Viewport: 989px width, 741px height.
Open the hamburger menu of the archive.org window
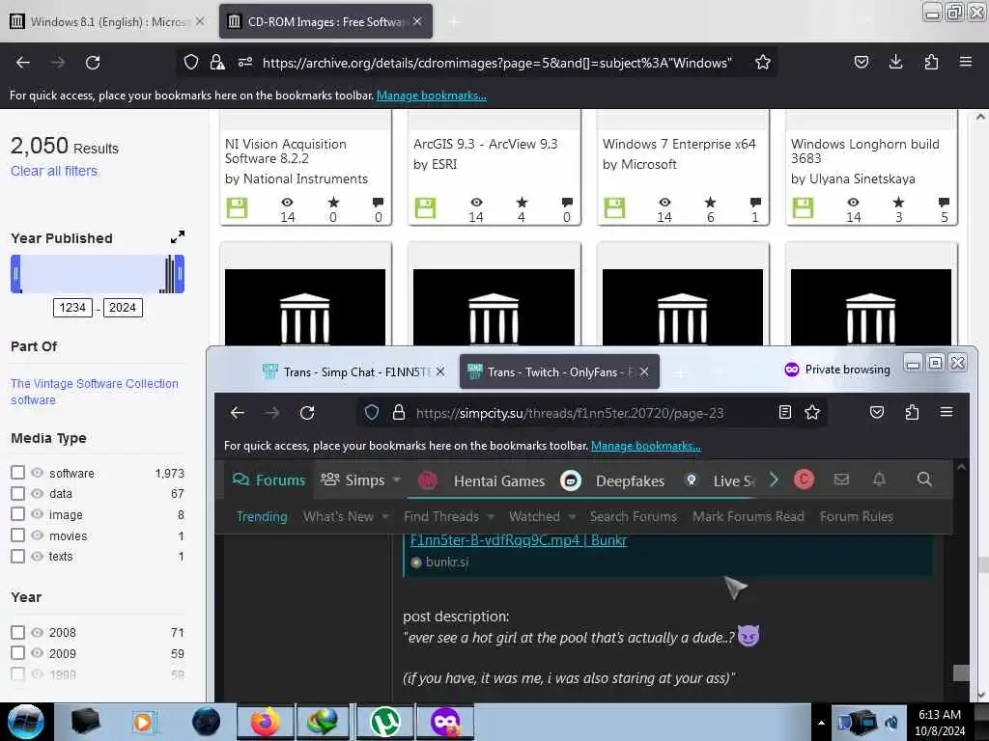click(966, 62)
